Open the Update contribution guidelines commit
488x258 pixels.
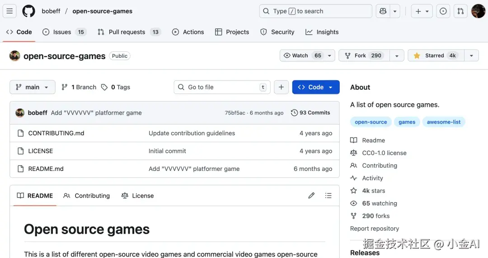pyautogui.click(x=192, y=134)
